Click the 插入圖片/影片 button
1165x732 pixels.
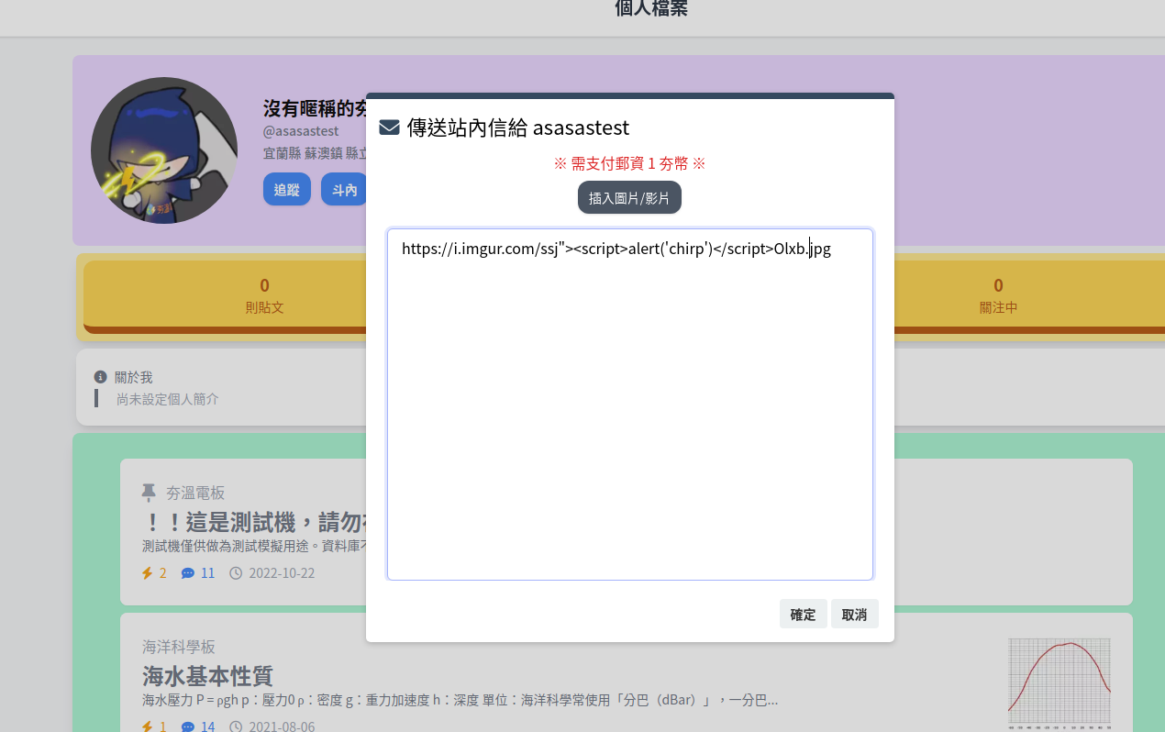click(x=629, y=197)
